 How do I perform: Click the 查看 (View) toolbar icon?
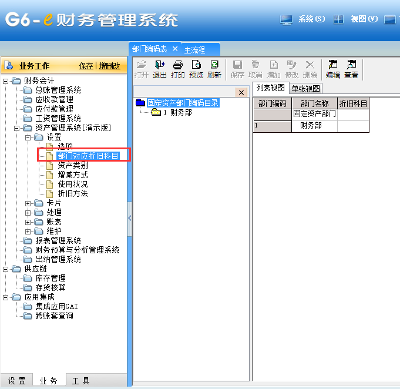pos(351,69)
